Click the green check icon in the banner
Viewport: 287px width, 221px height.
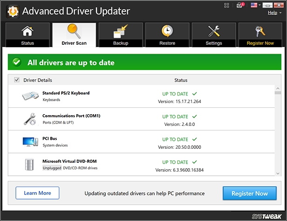point(17,62)
